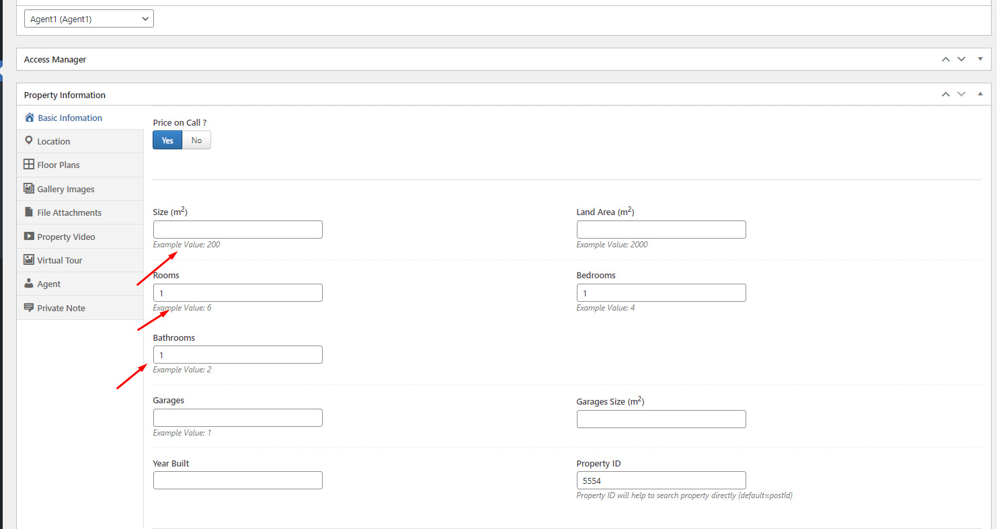Image resolution: width=997 pixels, height=529 pixels.
Task: Focus the Garages input field
Action: (x=238, y=417)
